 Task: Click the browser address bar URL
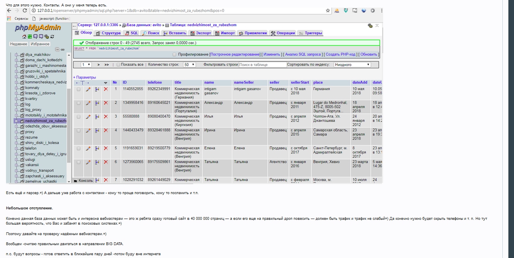(x=131, y=11)
